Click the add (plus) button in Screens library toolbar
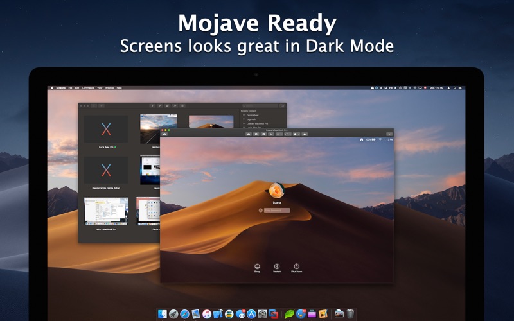This screenshot has height=321, width=514. pos(152,106)
